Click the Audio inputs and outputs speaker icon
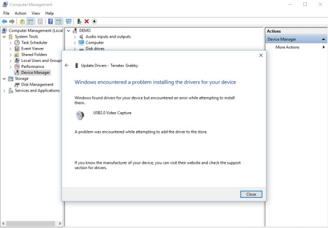This screenshot has height=228, width=328. pyautogui.click(x=81, y=37)
